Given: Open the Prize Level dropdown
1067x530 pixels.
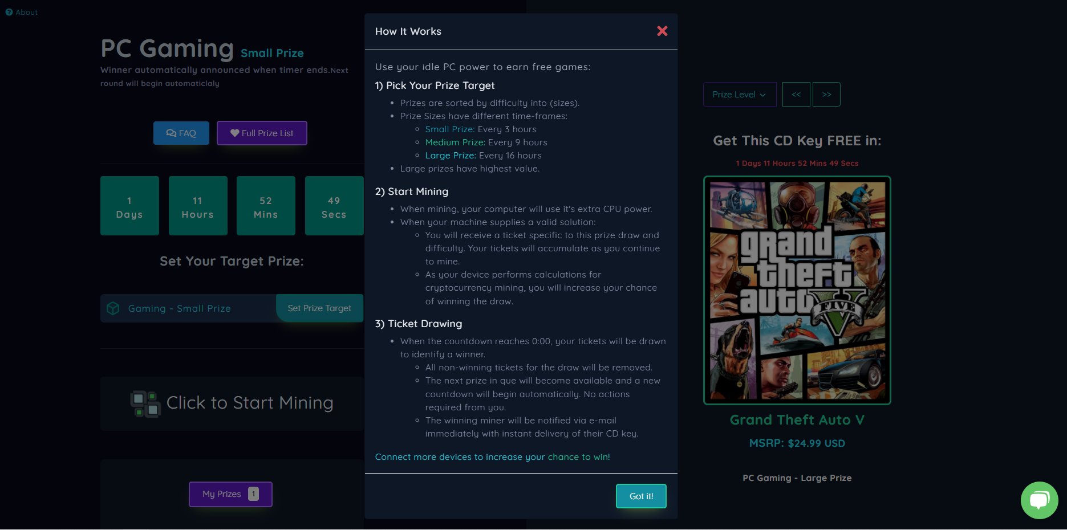Looking at the screenshot, I should pos(739,94).
